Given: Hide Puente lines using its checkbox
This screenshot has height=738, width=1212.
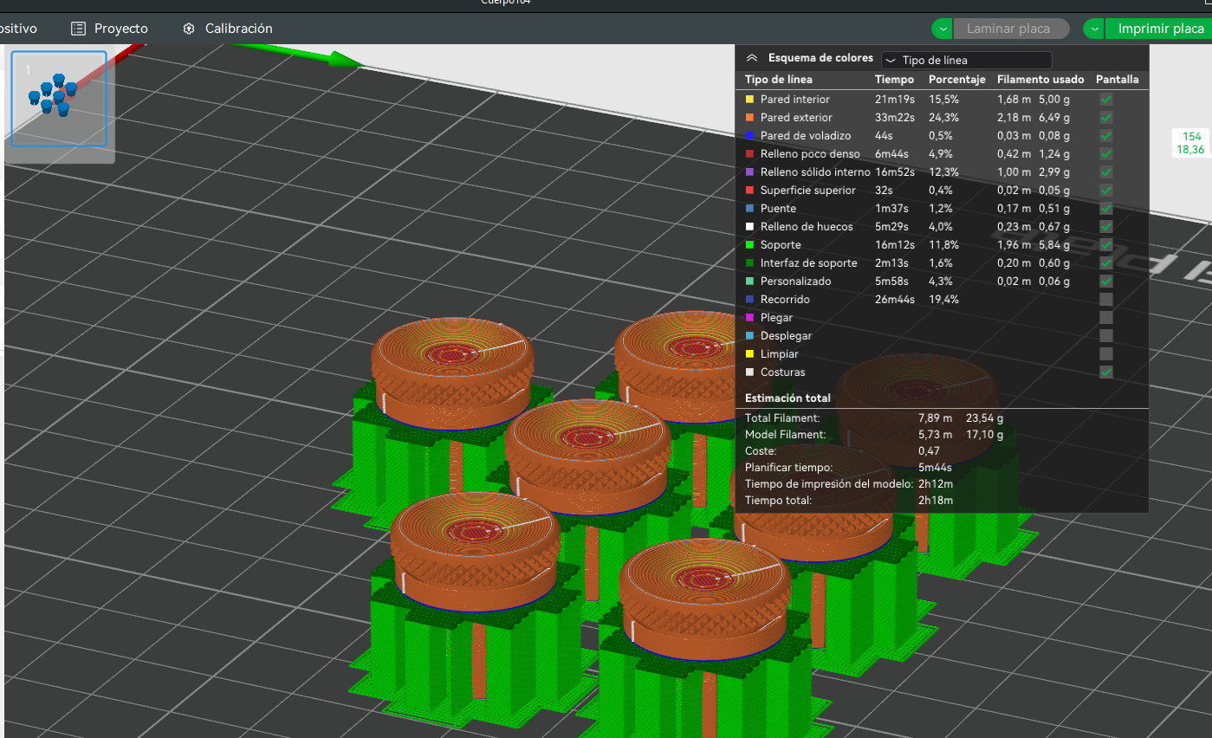Looking at the screenshot, I should [1106, 209].
